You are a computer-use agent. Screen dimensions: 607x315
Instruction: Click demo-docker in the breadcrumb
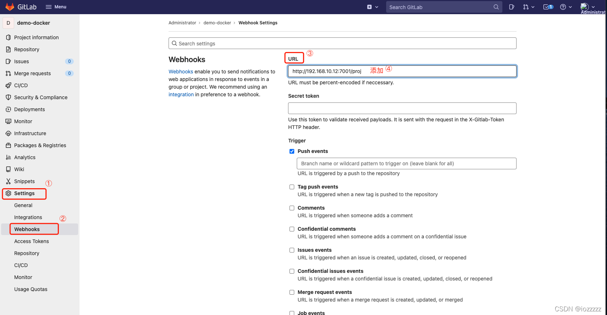pos(217,23)
